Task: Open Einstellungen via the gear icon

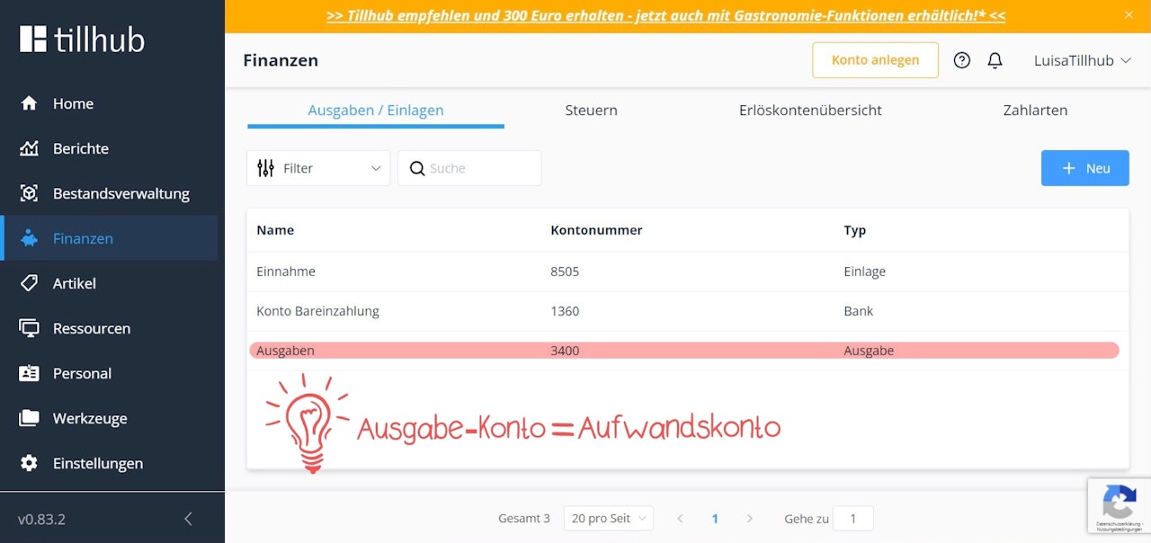Action: 31,463
